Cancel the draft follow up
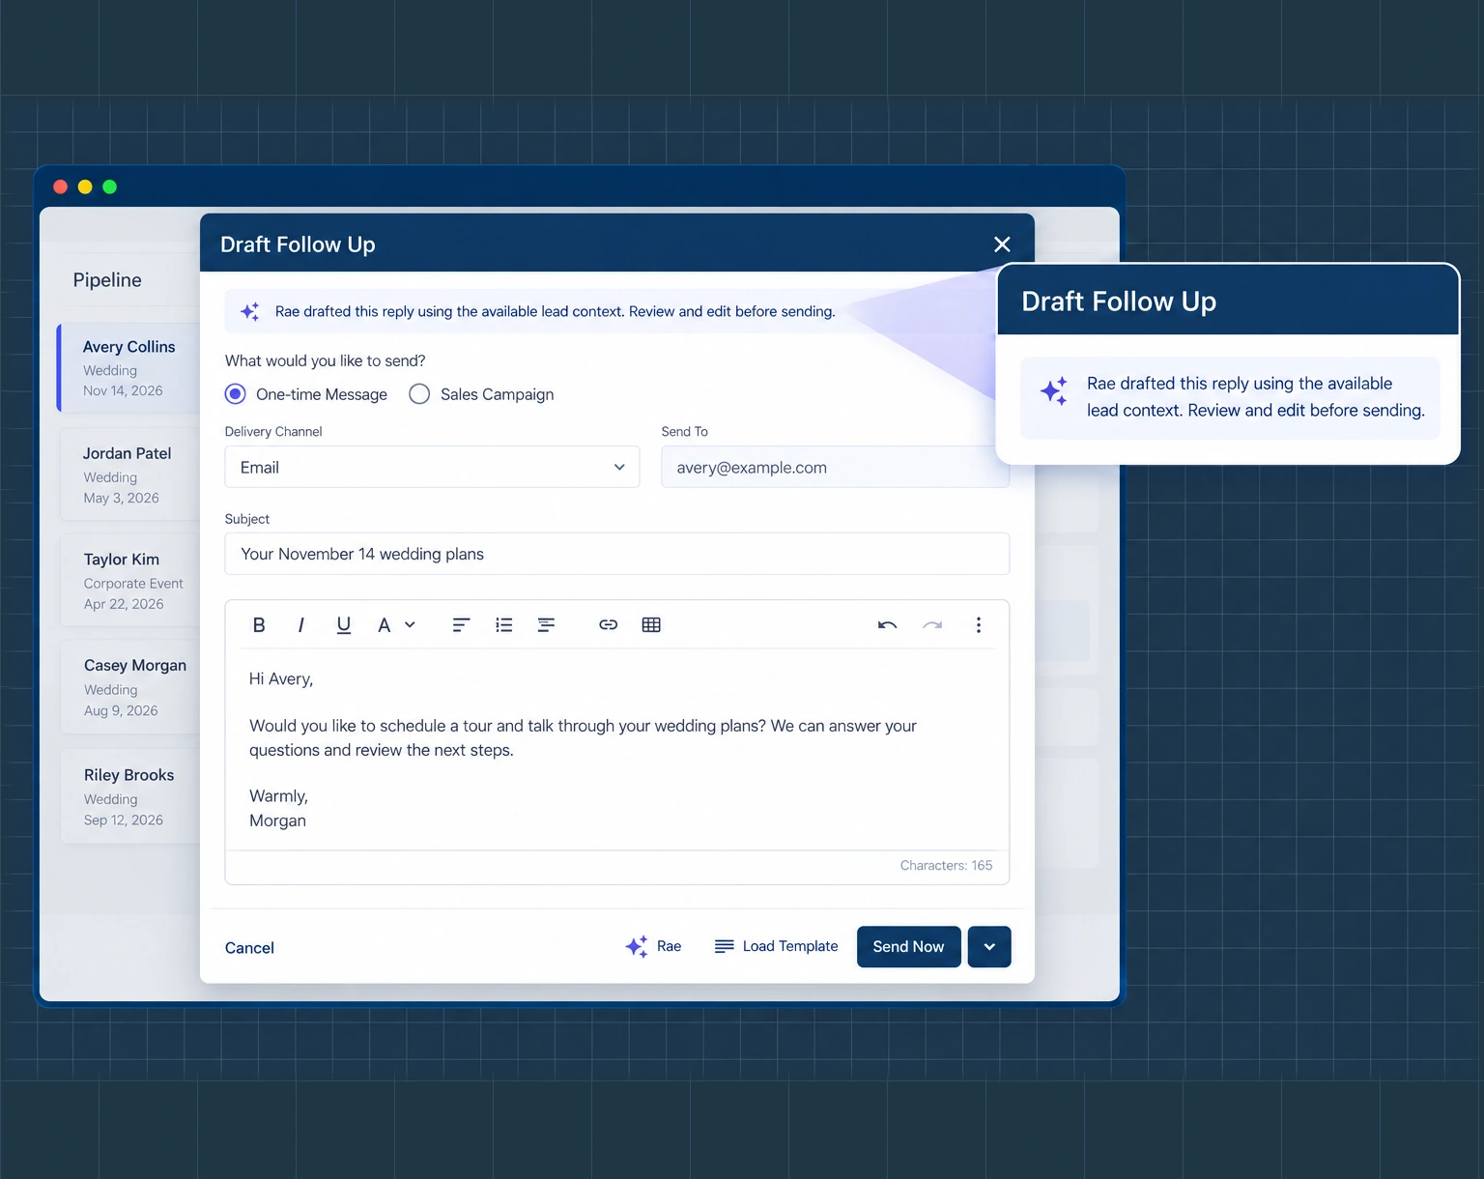The image size is (1484, 1179). (249, 948)
